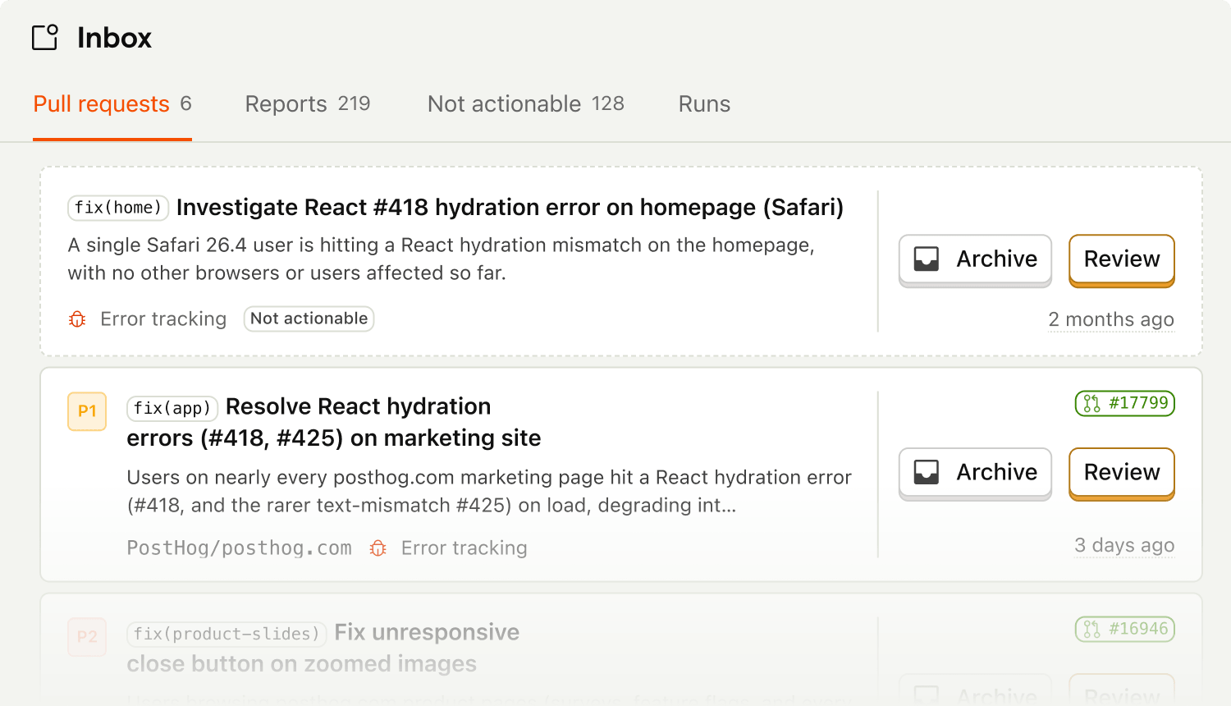Click the bug icon beside PostHog/posthog.com

coord(378,548)
